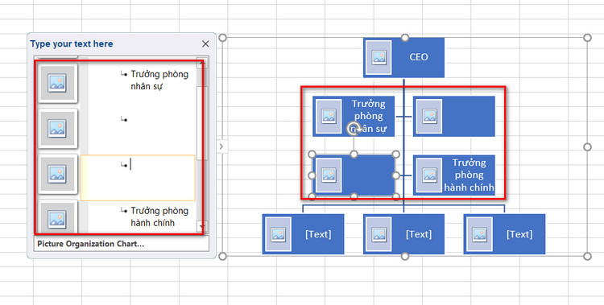
Task: Click picture placeholder in 'Trưởng phòng nhân sự' box
Action: (329, 117)
